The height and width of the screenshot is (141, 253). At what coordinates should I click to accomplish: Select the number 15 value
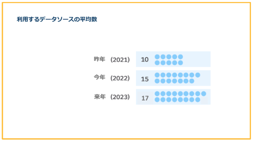(145, 79)
